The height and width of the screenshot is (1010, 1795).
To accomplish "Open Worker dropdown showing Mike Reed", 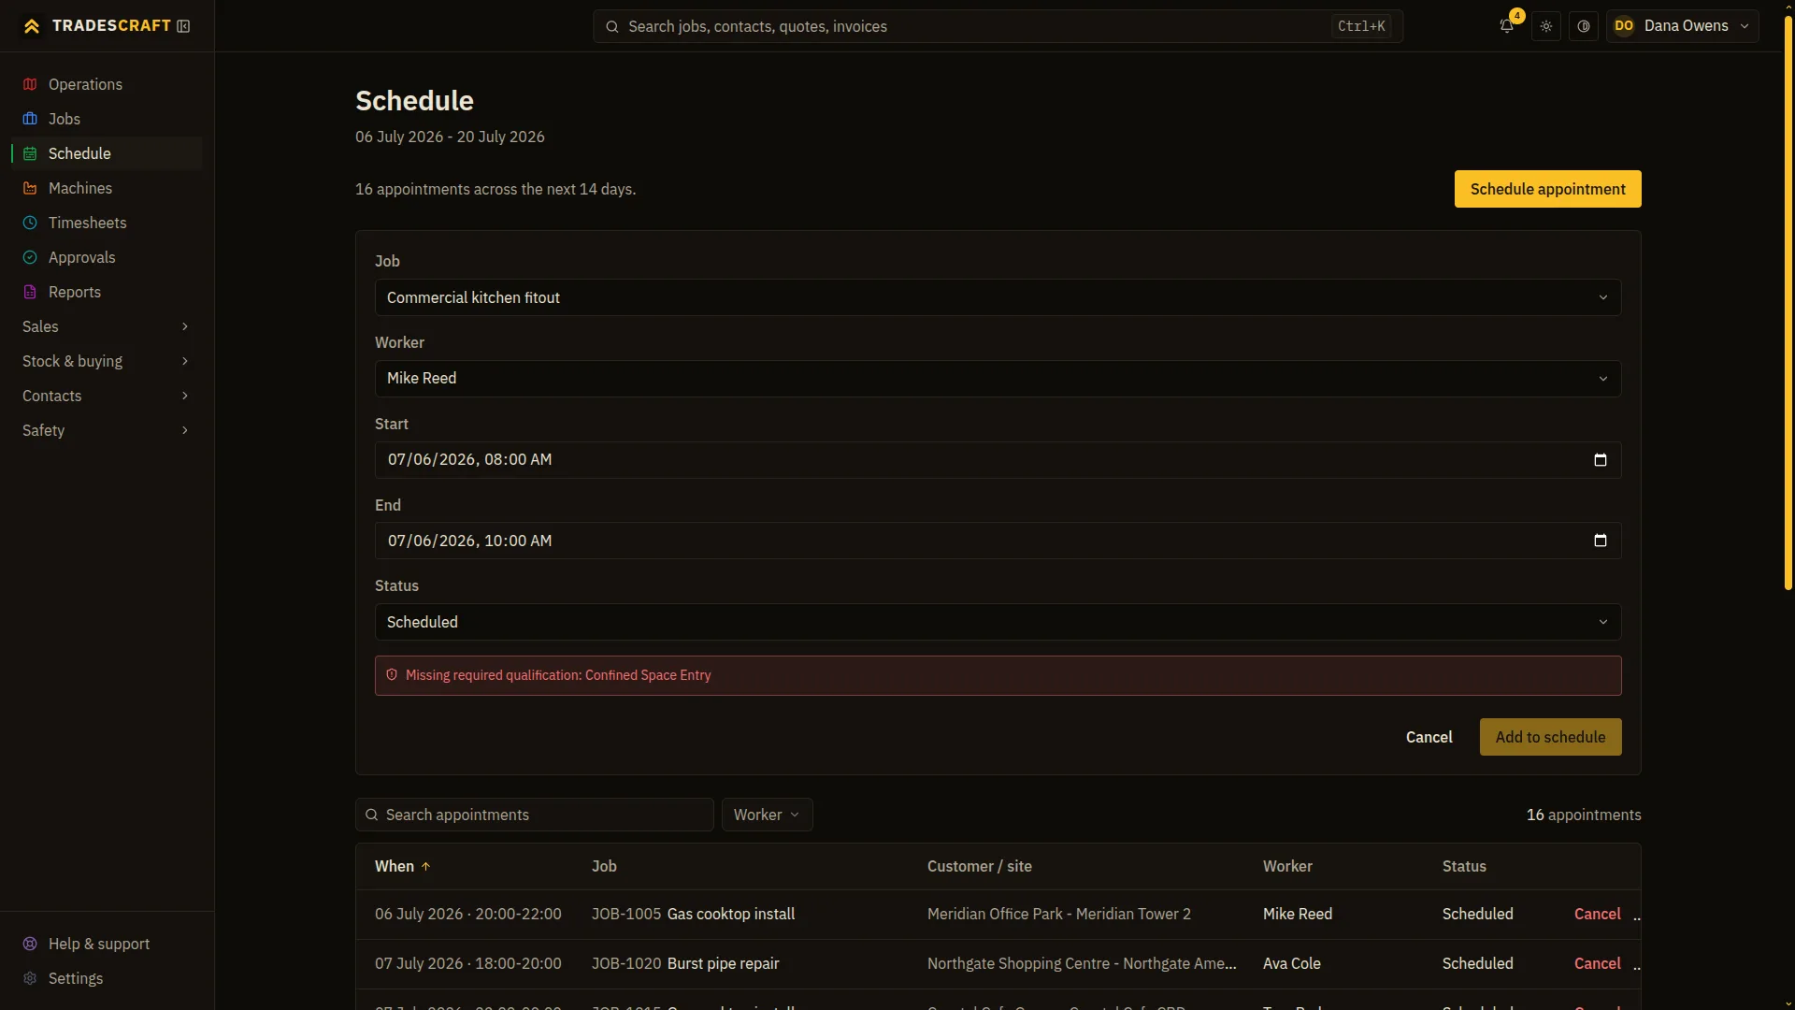I will [998, 379].
